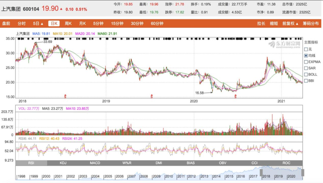323x183 pixels.
Task: Show the 30分钟 chart
Action: [137, 24]
